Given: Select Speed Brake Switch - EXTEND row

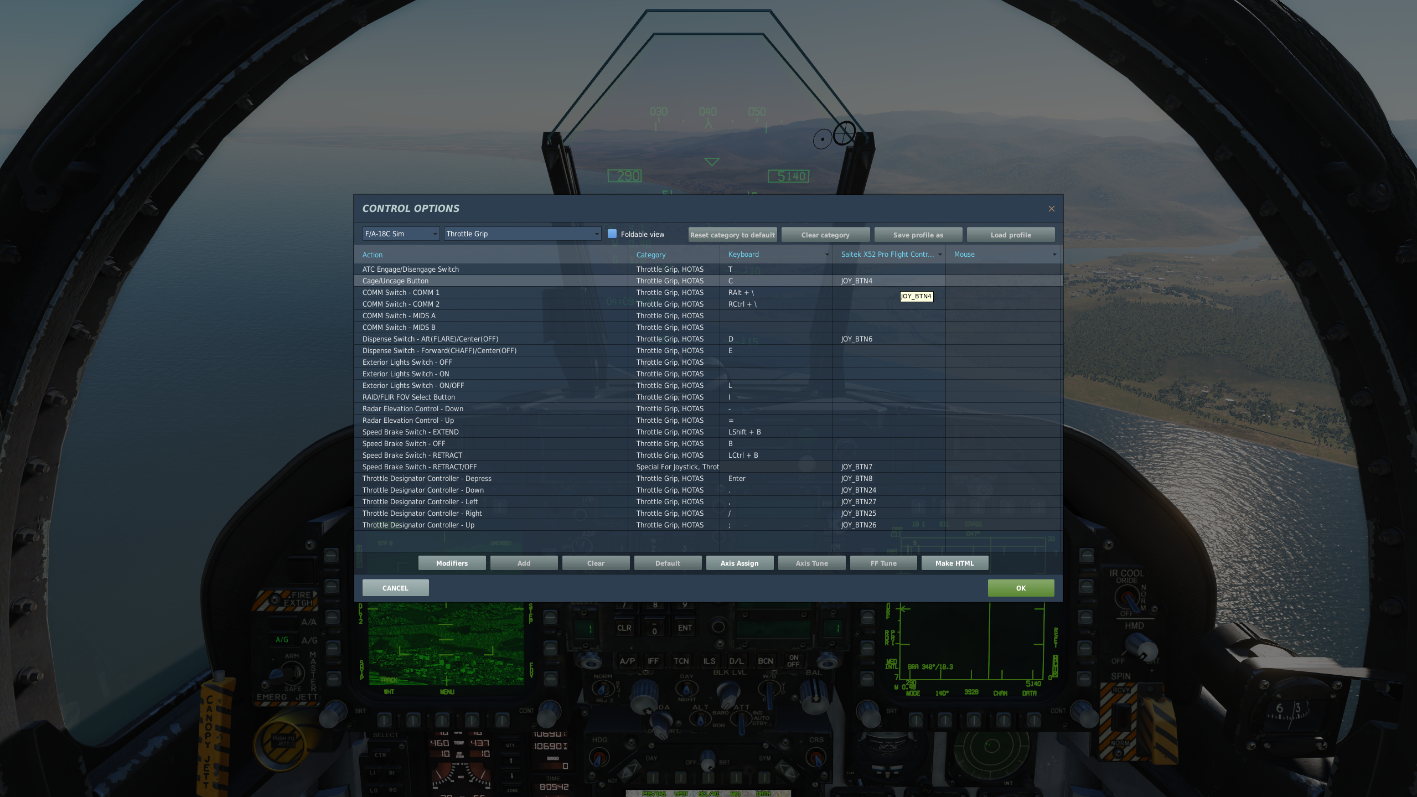Looking at the screenshot, I should pyautogui.click(x=707, y=432).
